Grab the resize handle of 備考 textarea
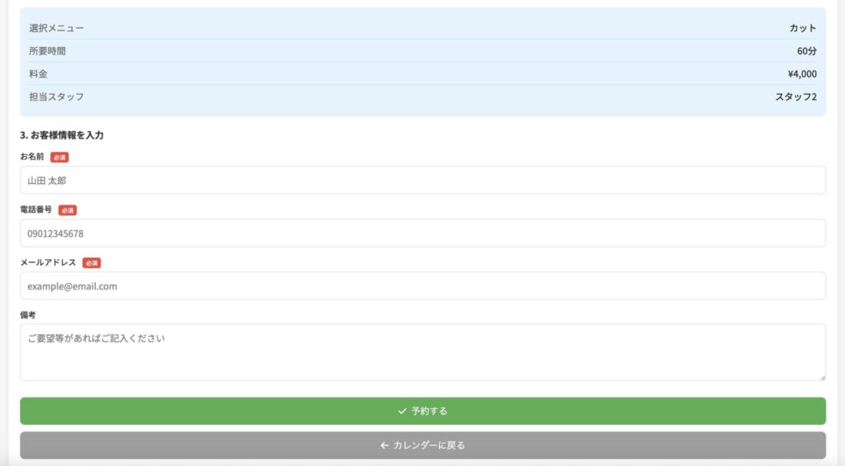The height and width of the screenshot is (466, 845). click(821, 376)
